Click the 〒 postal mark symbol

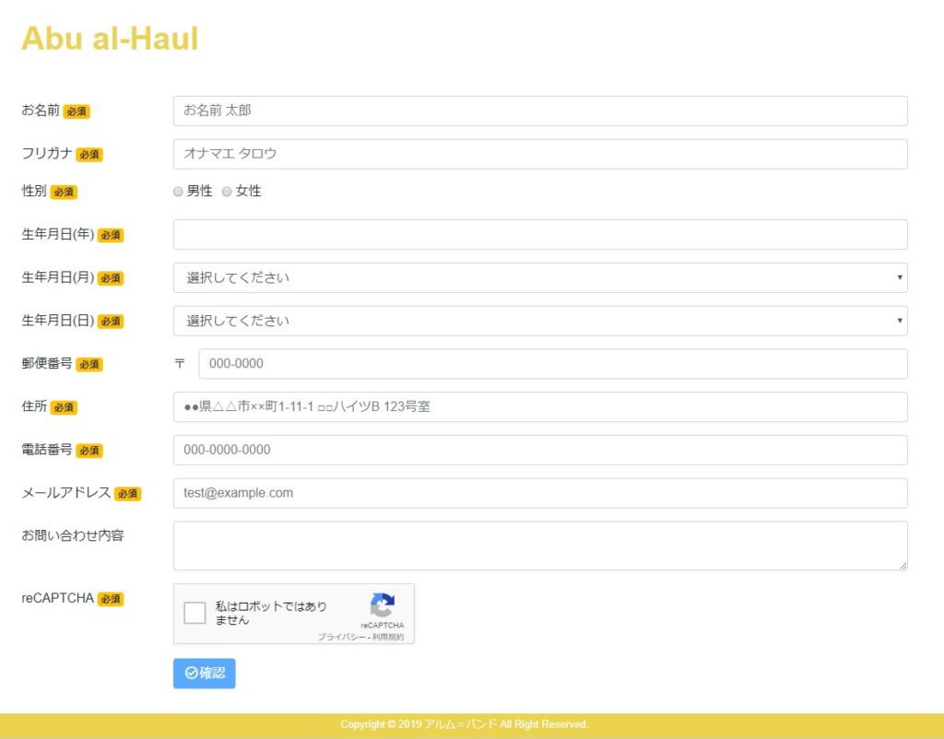pos(180,363)
